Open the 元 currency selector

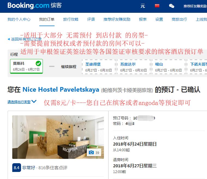coord(143,6)
